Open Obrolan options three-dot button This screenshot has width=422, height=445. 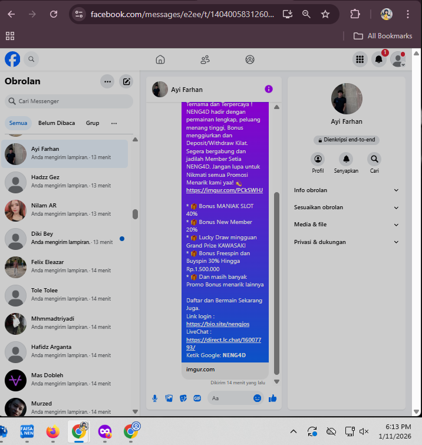pyautogui.click(x=107, y=82)
